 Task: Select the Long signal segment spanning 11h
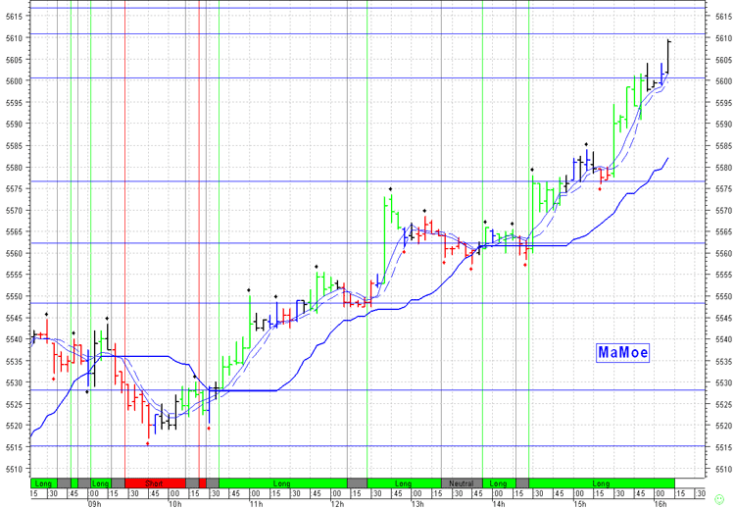tap(282, 483)
